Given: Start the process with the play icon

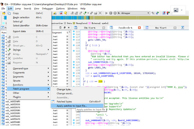Looking at the screenshot, I should [x=106, y=13].
